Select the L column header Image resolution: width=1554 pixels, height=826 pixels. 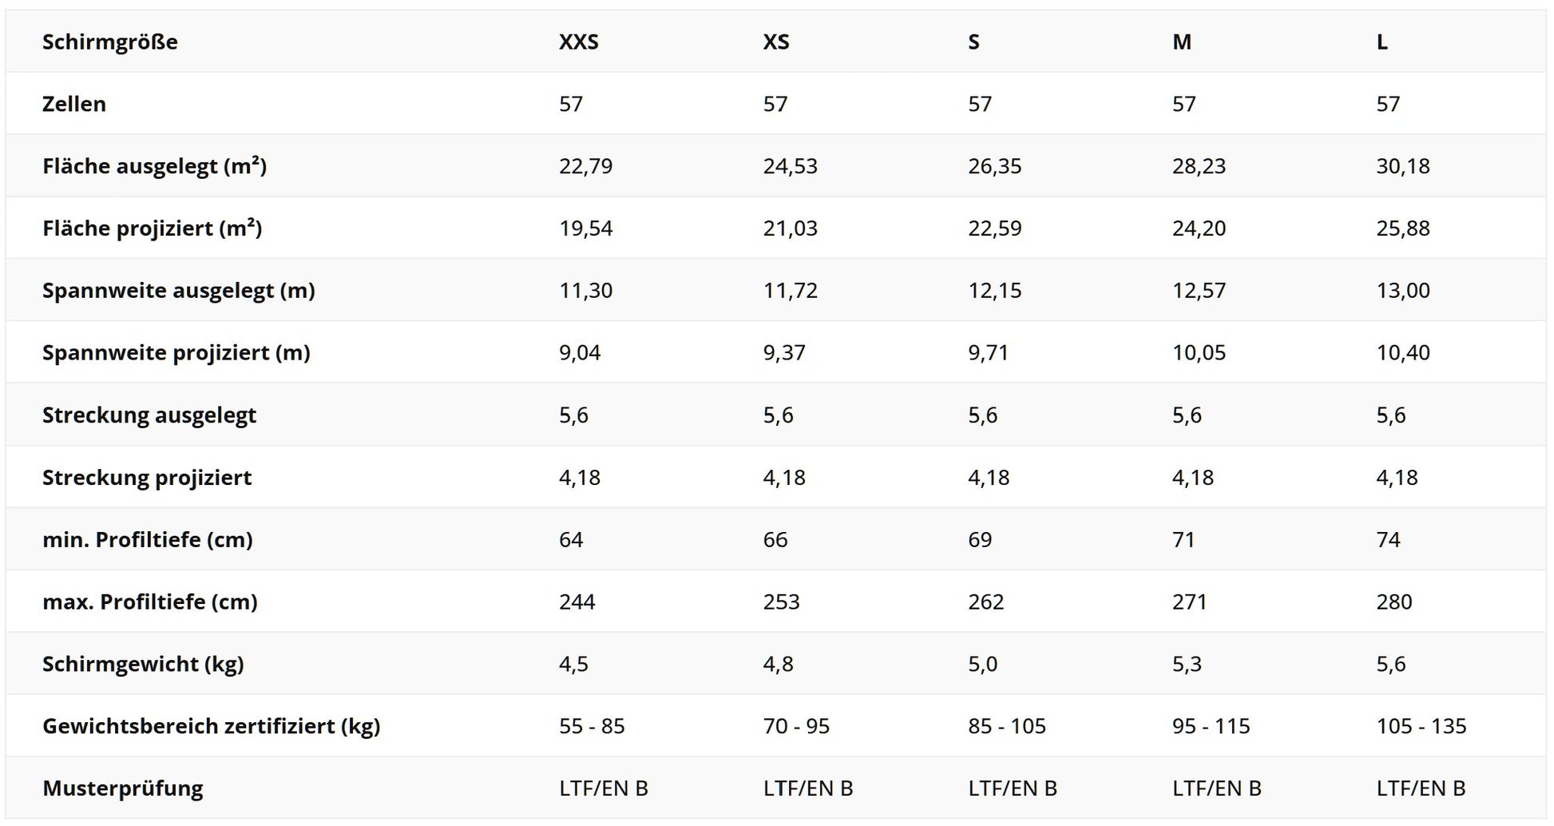(1382, 42)
